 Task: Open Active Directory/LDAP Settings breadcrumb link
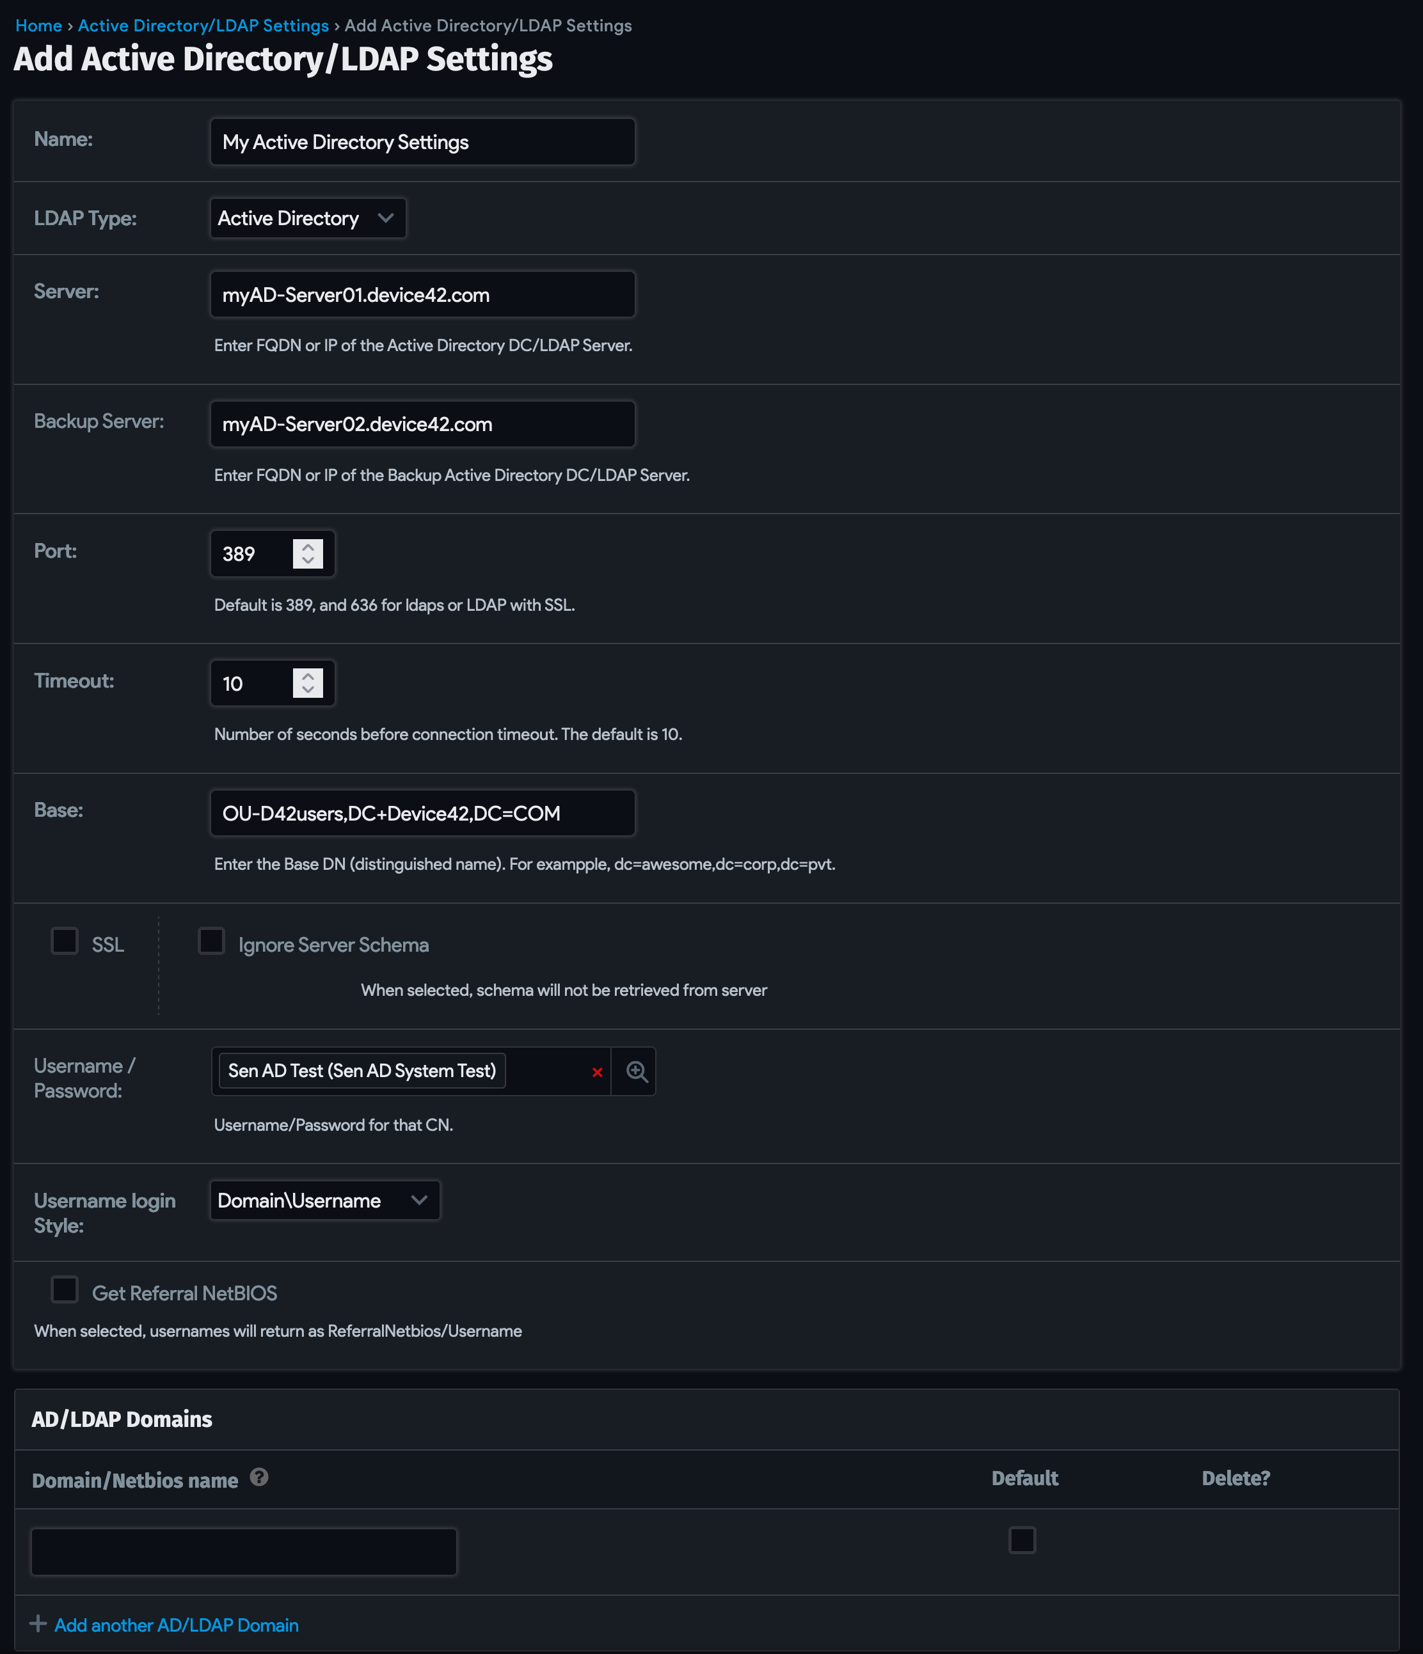click(x=203, y=26)
